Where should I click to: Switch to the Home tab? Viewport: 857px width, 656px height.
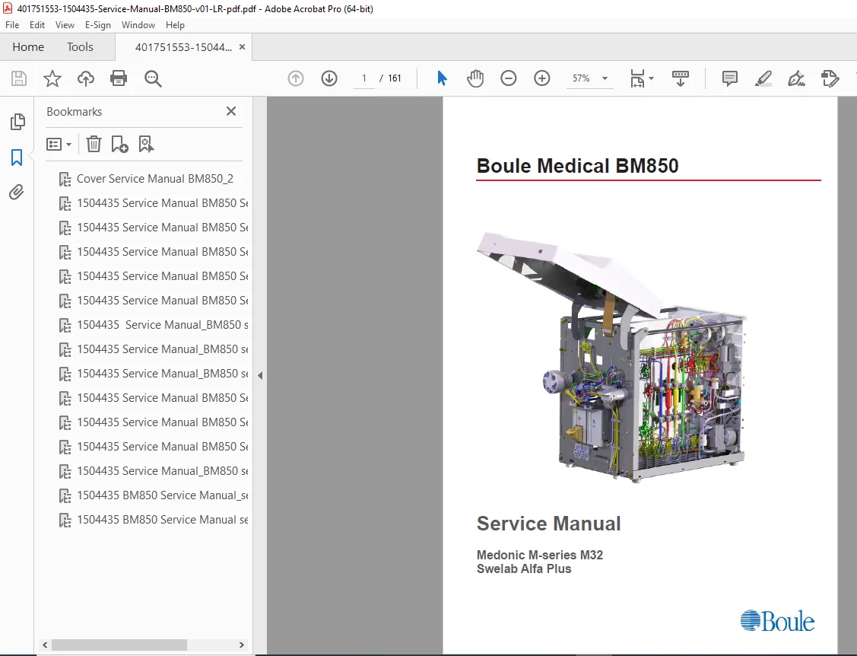pos(28,47)
